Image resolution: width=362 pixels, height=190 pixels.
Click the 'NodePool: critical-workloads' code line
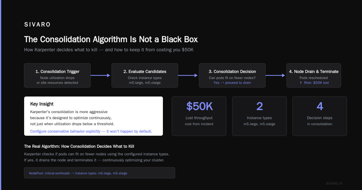pyautogui.click(x=78, y=173)
